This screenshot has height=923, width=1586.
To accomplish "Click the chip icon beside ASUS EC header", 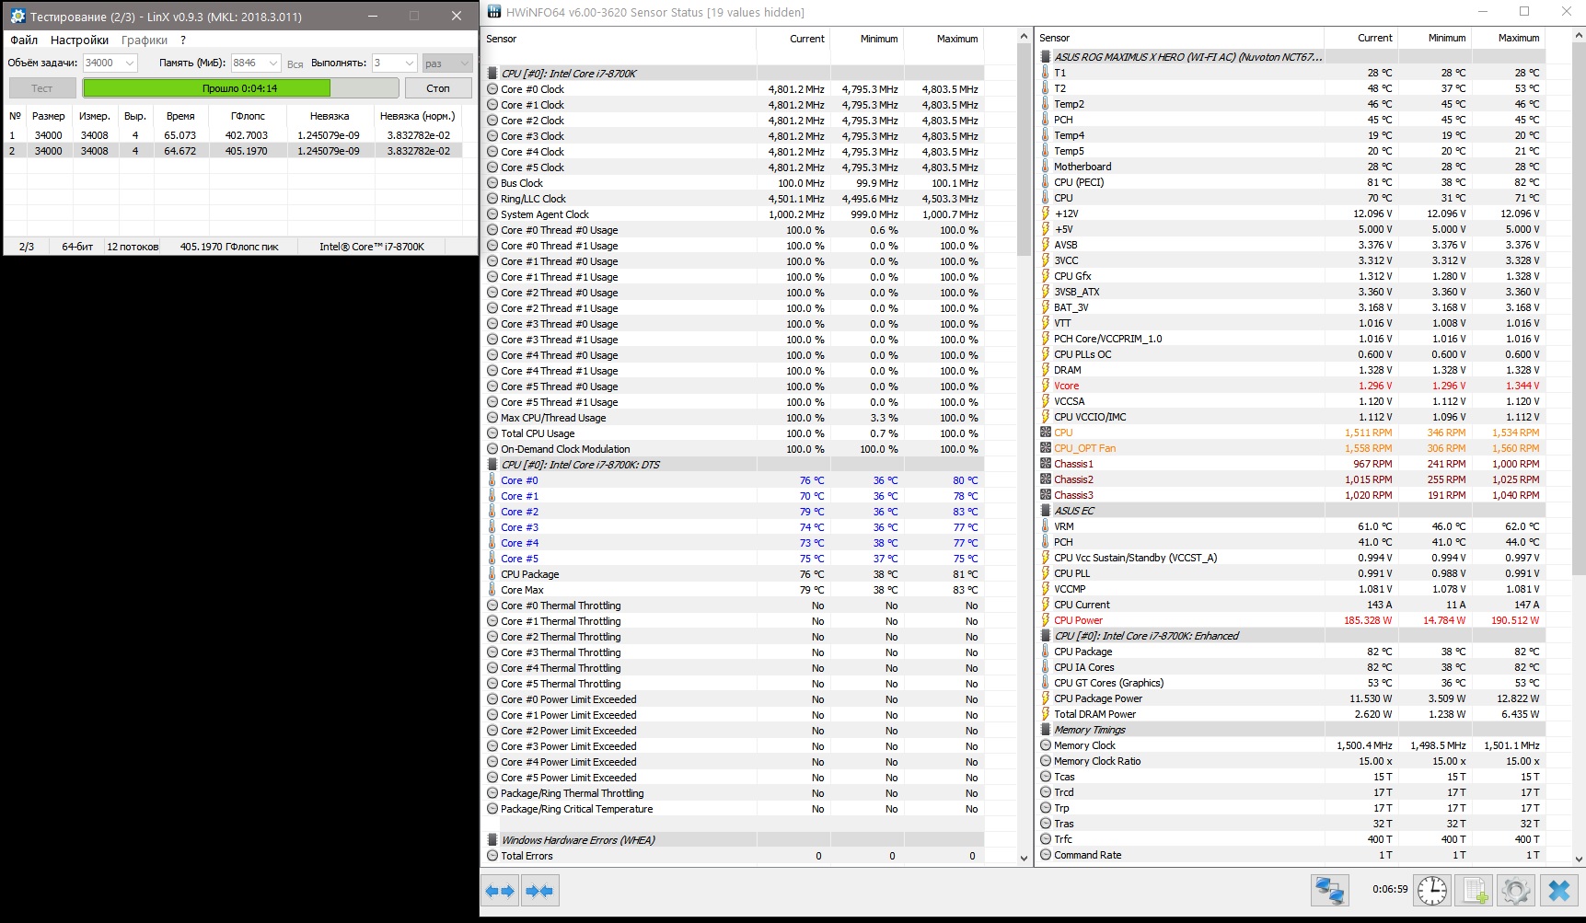I will 1046,511.
